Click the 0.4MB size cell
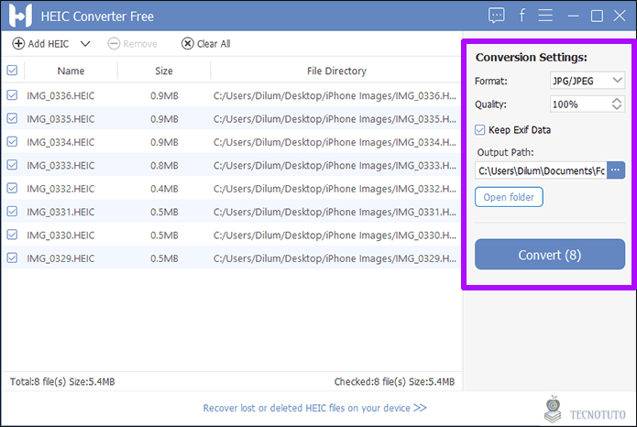Viewport: 637px width, 427px height. 164,189
